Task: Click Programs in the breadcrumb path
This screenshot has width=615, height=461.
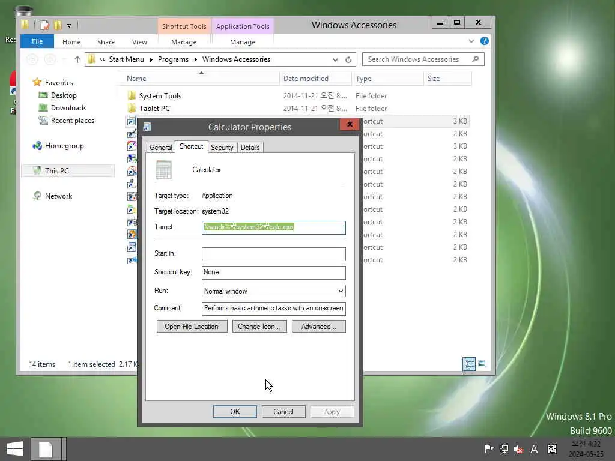Action: click(173, 59)
